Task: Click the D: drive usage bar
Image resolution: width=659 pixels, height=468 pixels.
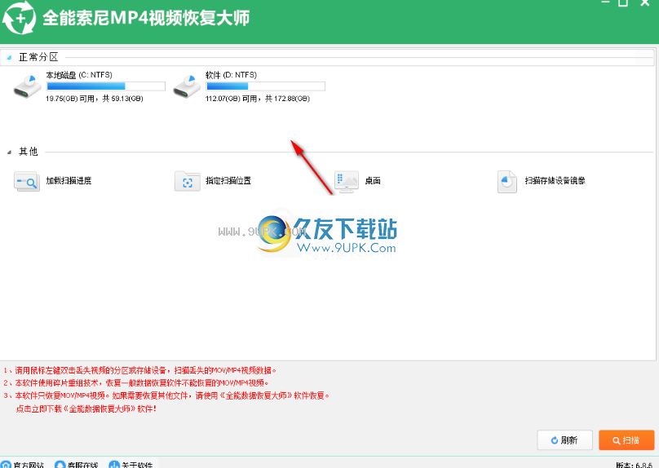Action: coord(265,86)
